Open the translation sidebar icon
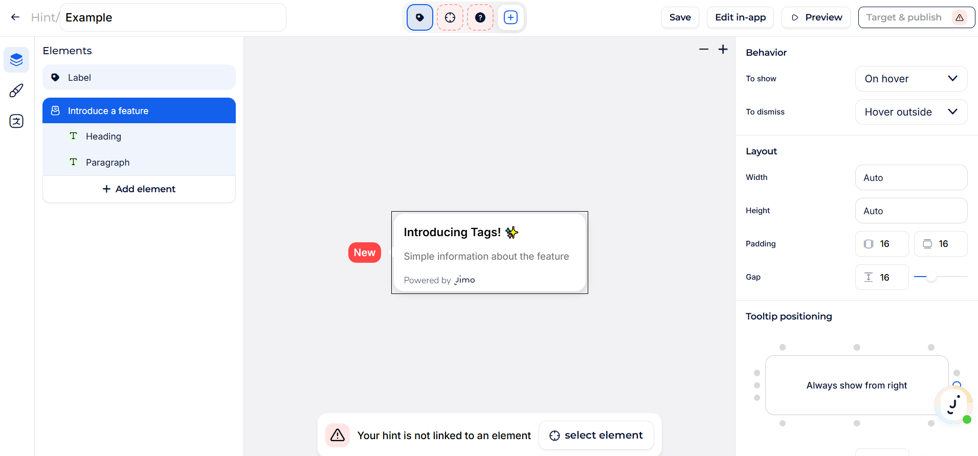 16,121
